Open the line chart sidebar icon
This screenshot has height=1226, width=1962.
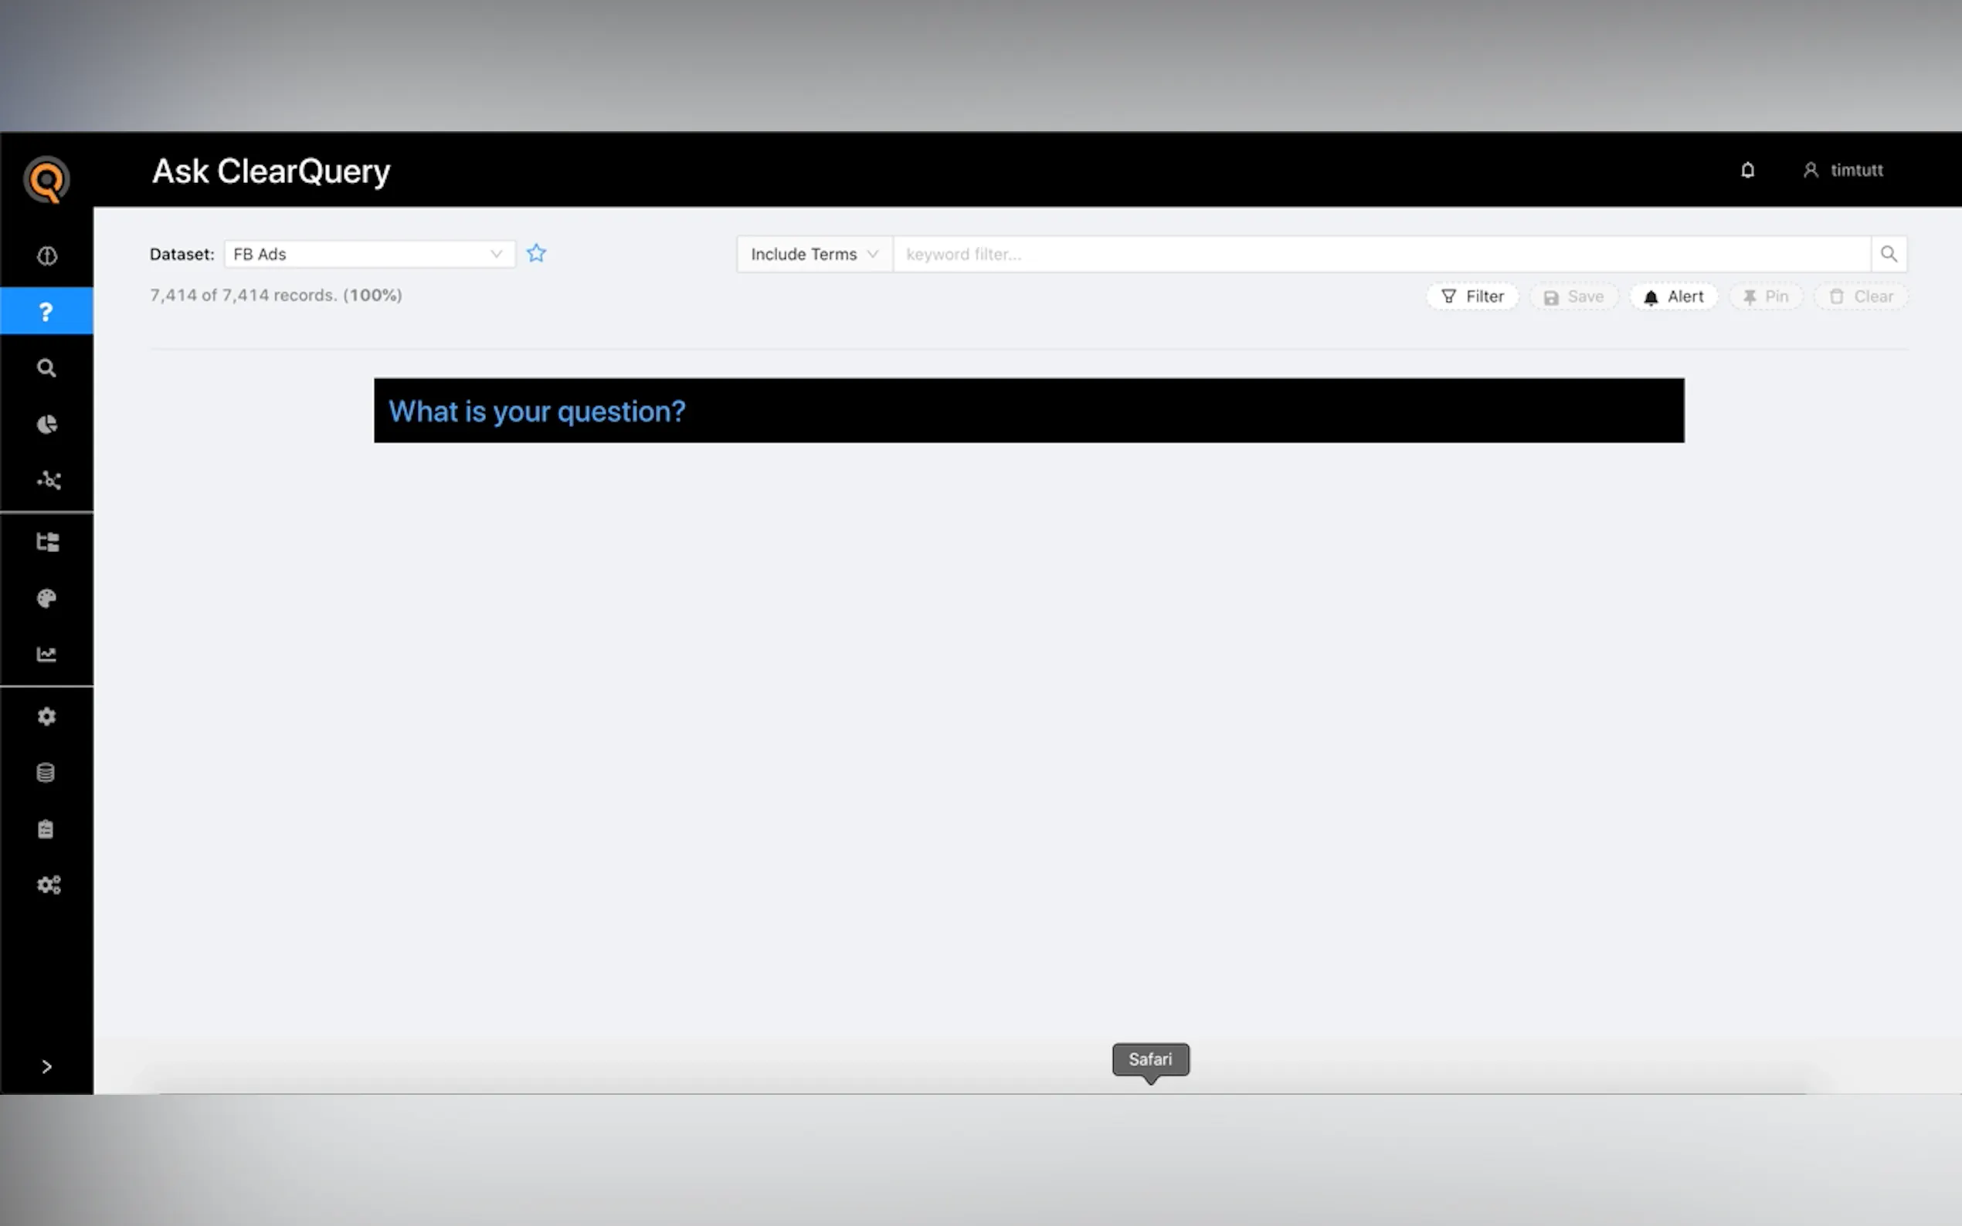coord(46,655)
